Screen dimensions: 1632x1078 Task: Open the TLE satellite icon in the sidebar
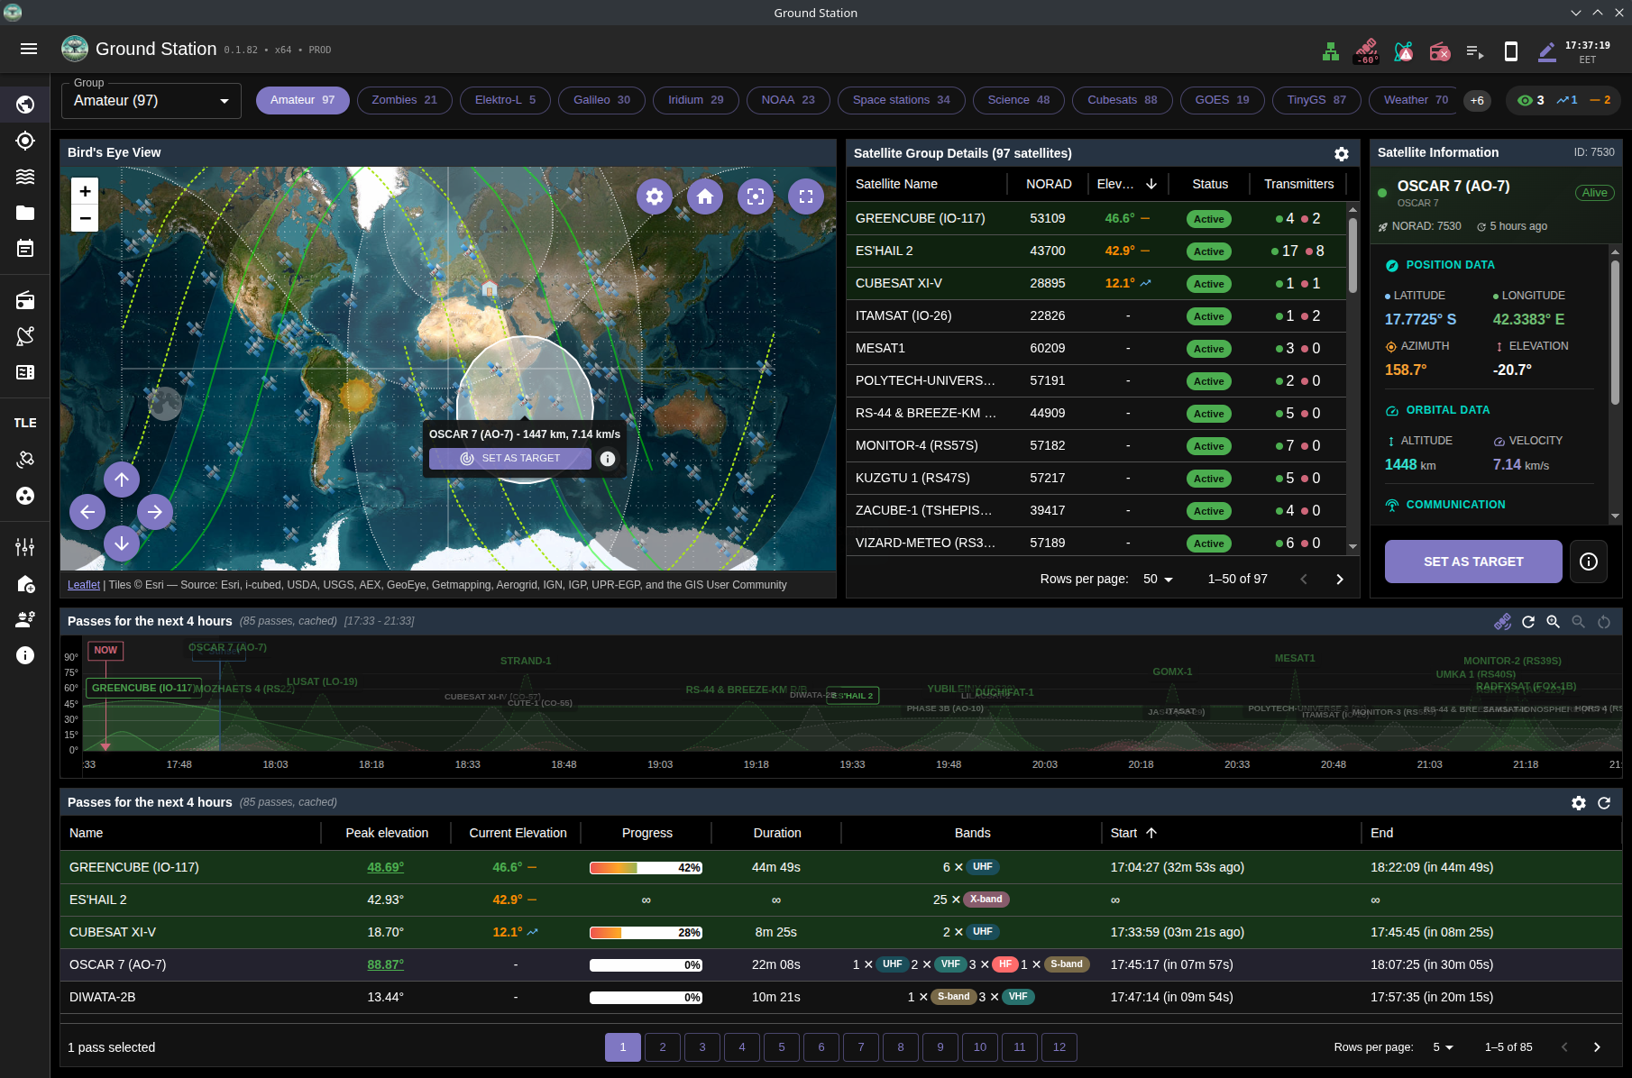click(24, 460)
